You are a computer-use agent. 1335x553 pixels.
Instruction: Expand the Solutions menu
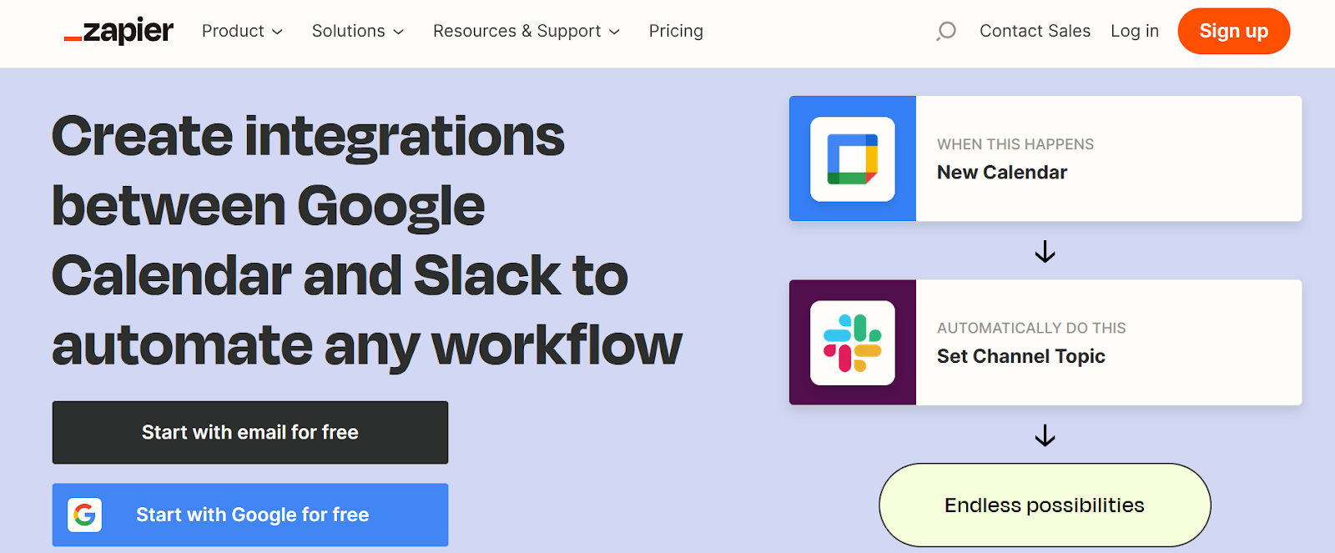358,31
